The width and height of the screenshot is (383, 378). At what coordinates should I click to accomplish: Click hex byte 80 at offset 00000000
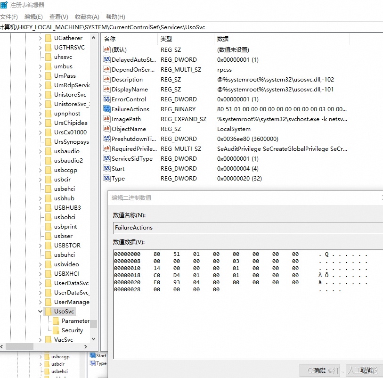click(x=157, y=254)
